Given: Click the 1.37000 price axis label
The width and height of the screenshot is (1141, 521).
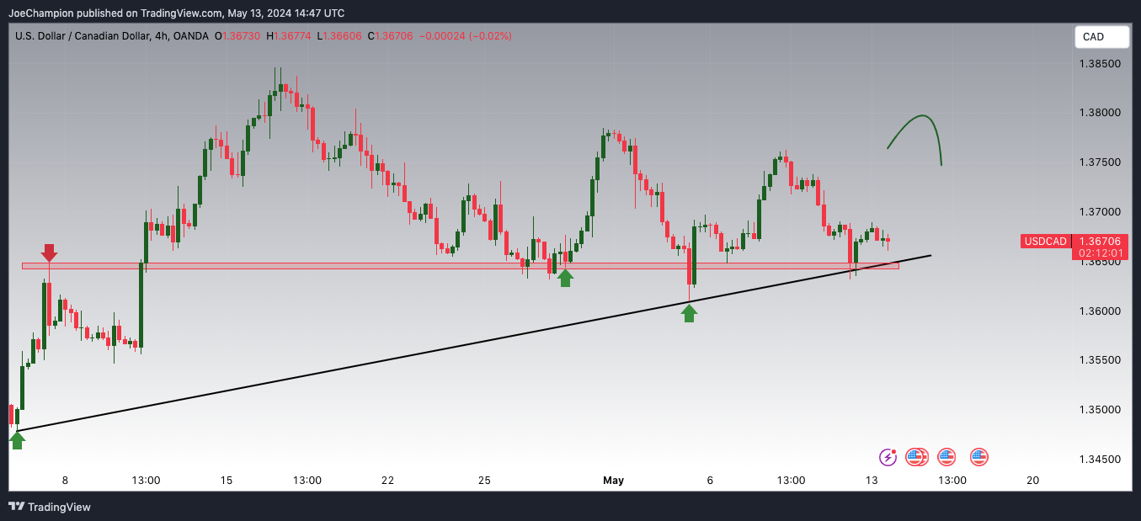Looking at the screenshot, I should [x=1100, y=212].
